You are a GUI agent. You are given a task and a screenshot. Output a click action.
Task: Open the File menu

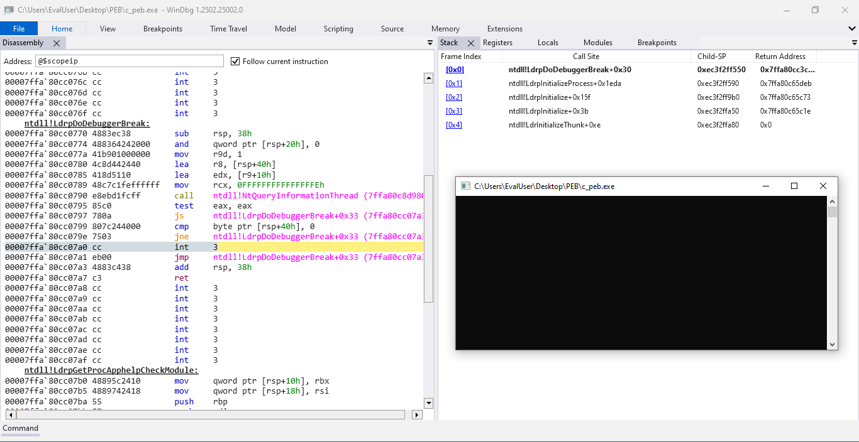tap(19, 29)
